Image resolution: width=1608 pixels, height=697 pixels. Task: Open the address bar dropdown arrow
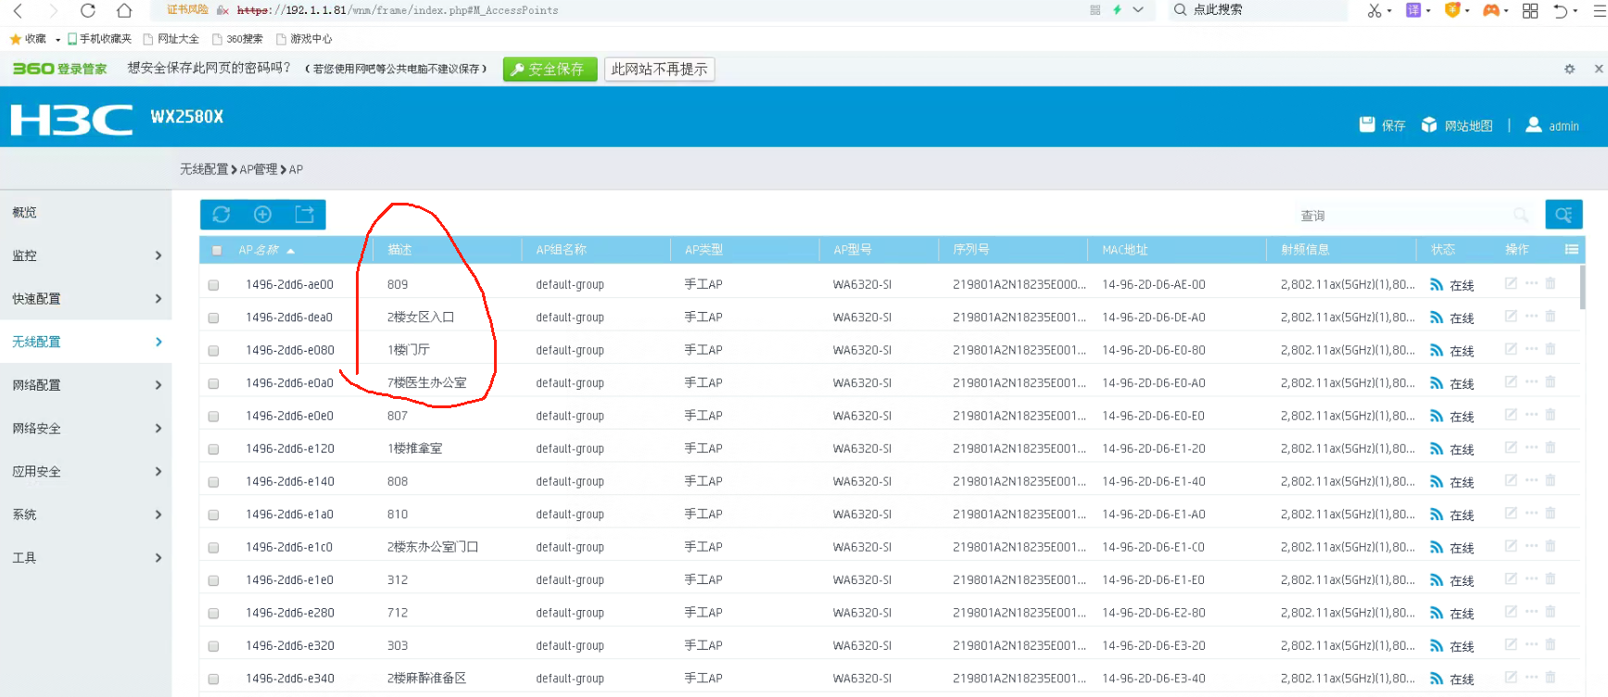[x=1138, y=10]
